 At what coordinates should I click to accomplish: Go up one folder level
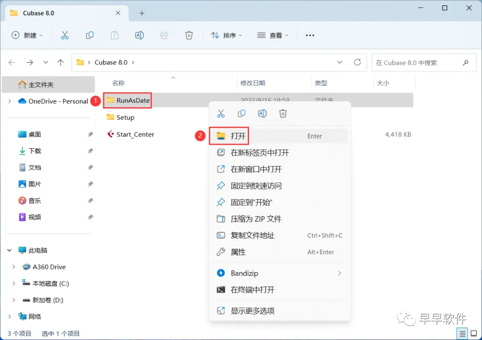[x=61, y=63]
